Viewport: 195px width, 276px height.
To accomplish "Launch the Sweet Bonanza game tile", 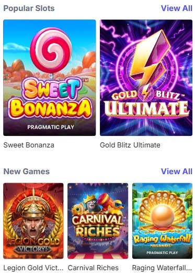I will (50, 78).
